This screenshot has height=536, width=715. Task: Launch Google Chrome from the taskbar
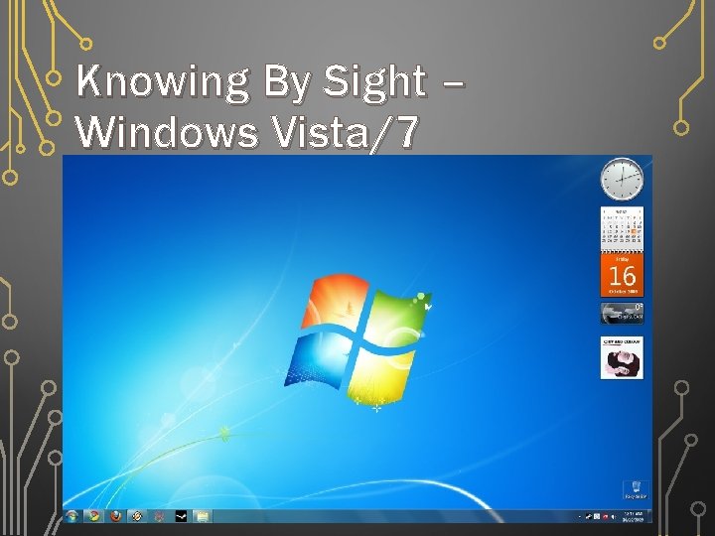tap(94, 516)
